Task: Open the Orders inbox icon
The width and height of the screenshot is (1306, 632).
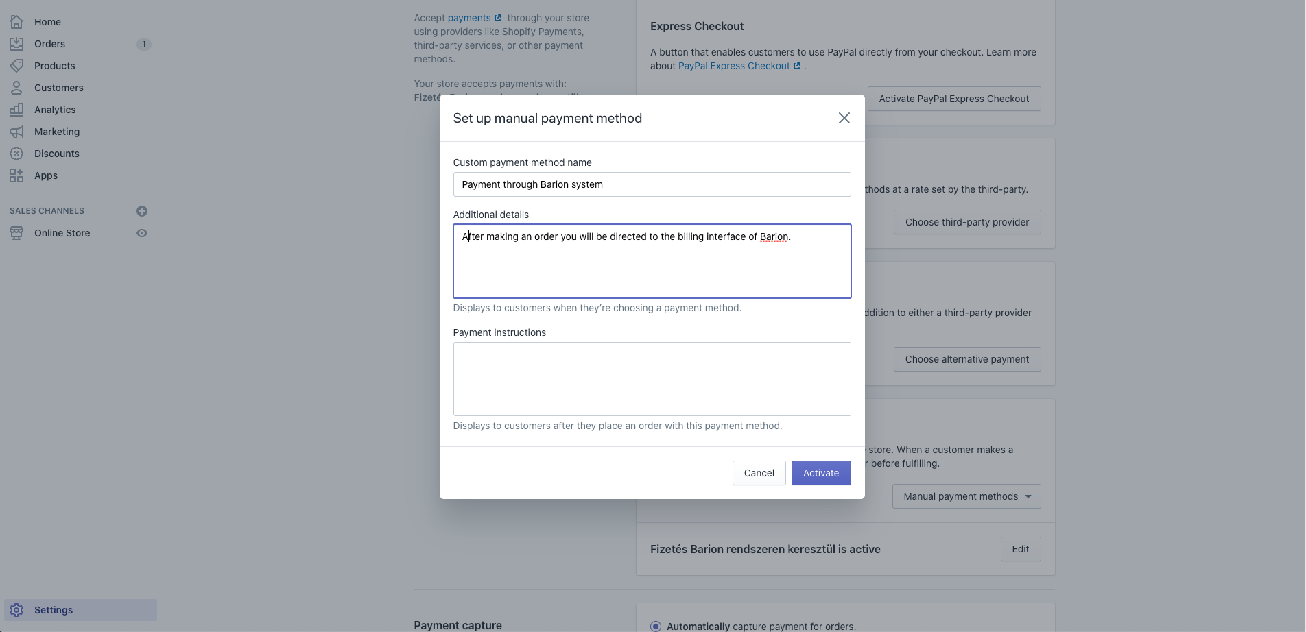Action: click(x=16, y=44)
